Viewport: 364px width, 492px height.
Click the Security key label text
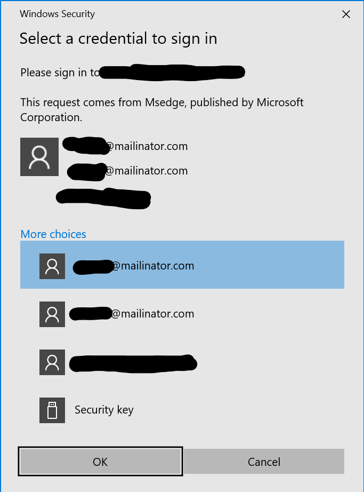(x=104, y=410)
